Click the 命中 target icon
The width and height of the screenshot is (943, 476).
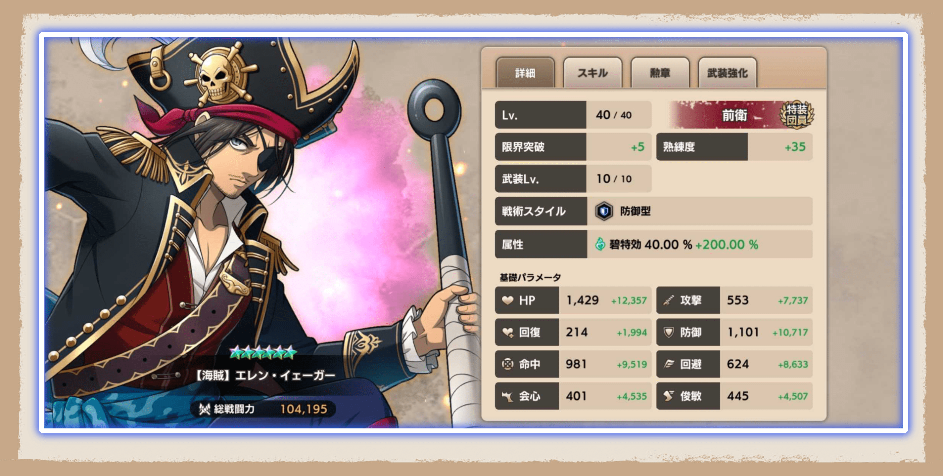[507, 364]
